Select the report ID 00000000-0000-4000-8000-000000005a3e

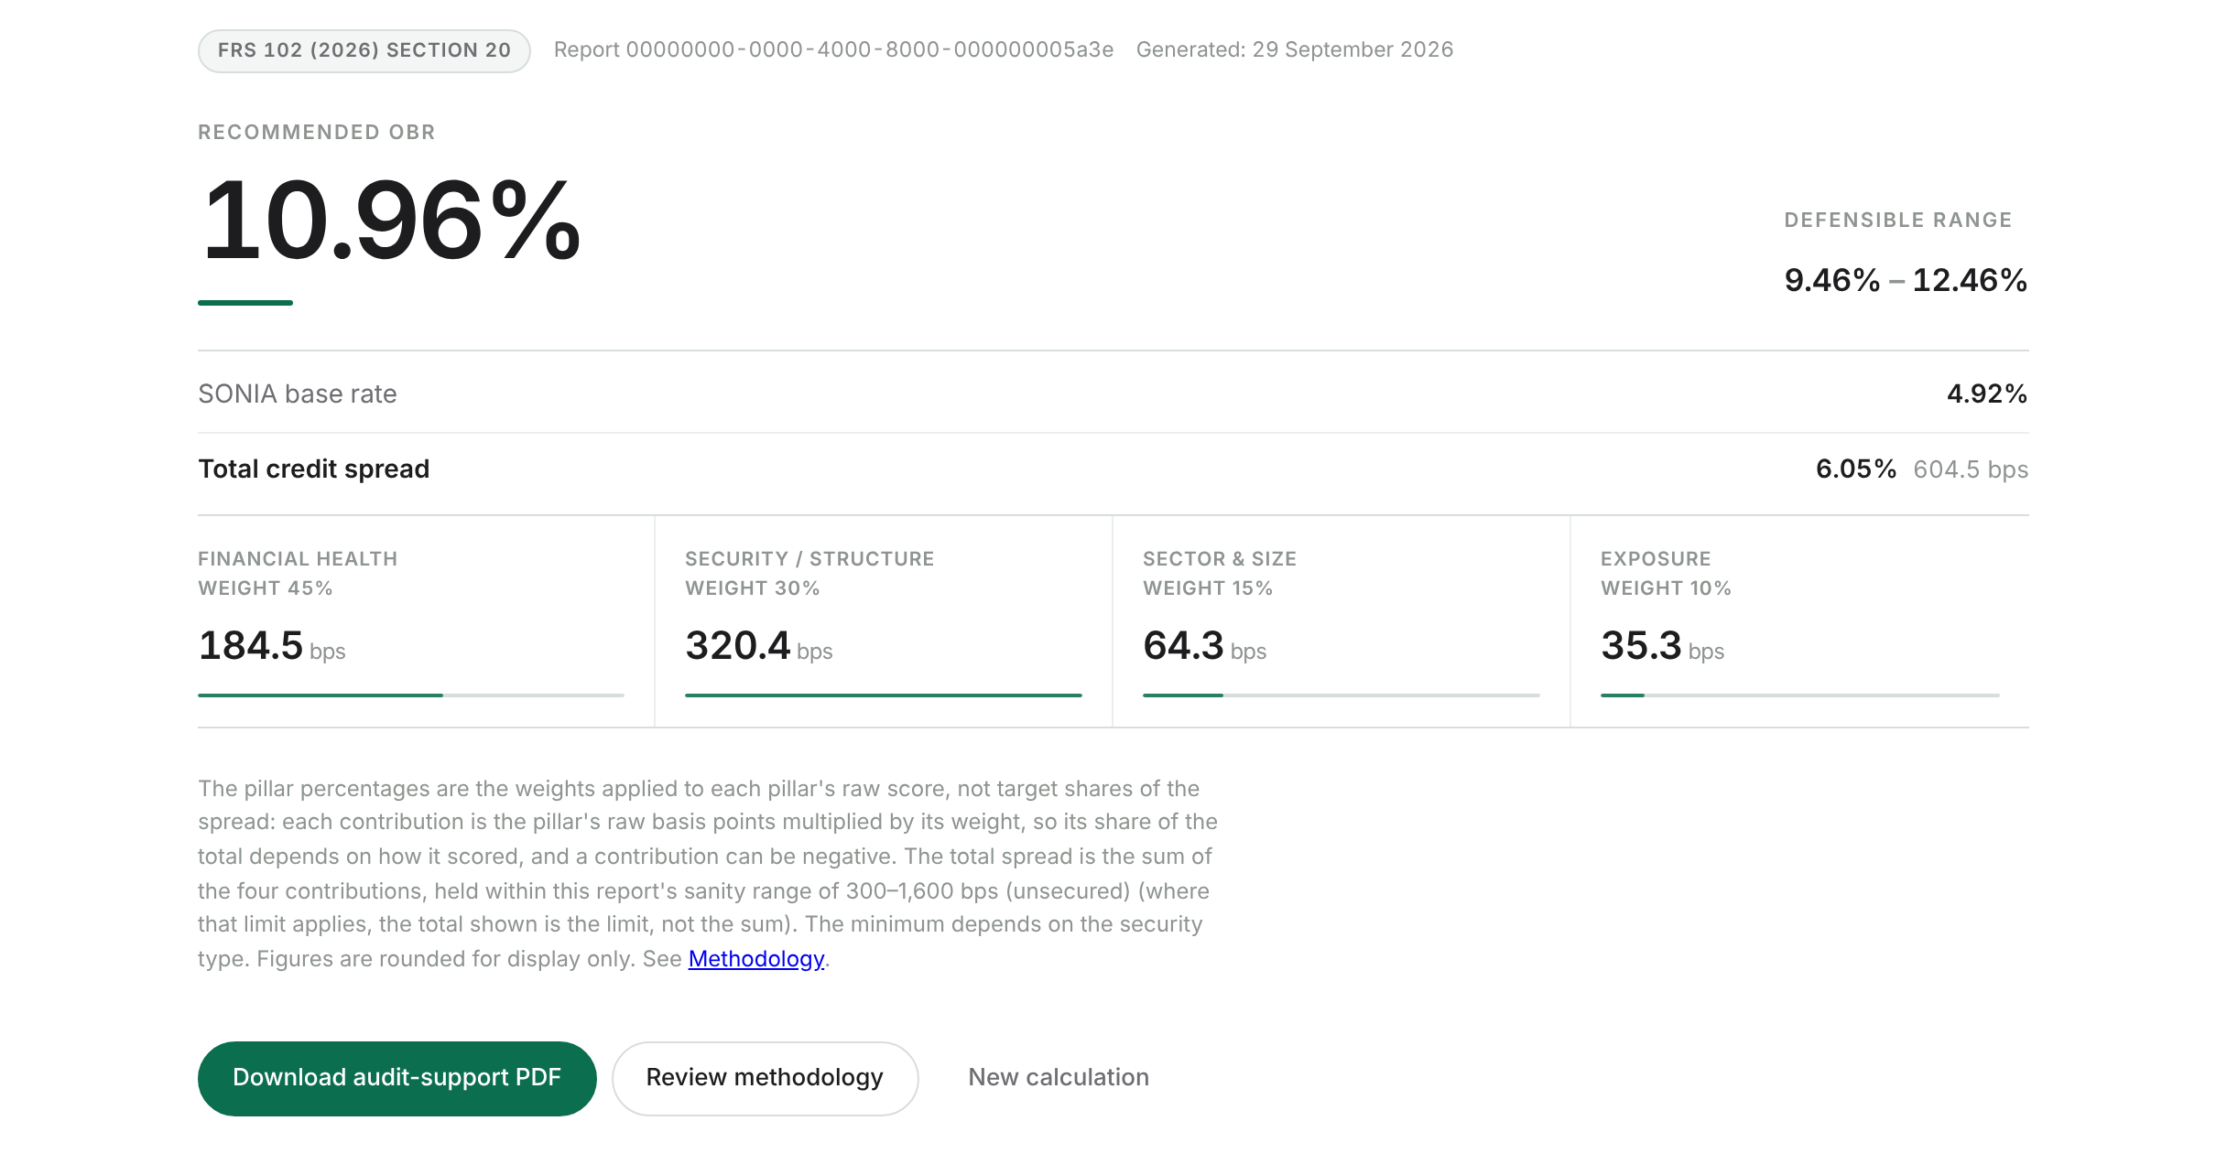point(869,50)
